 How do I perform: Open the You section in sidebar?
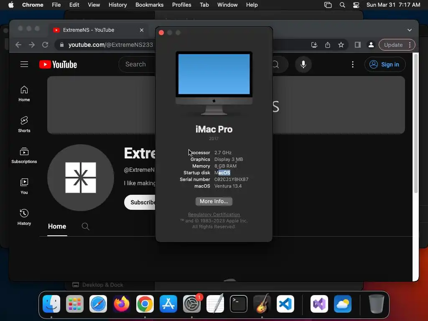click(x=24, y=186)
